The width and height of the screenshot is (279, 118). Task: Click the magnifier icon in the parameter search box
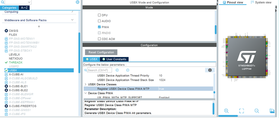[85, 70]
